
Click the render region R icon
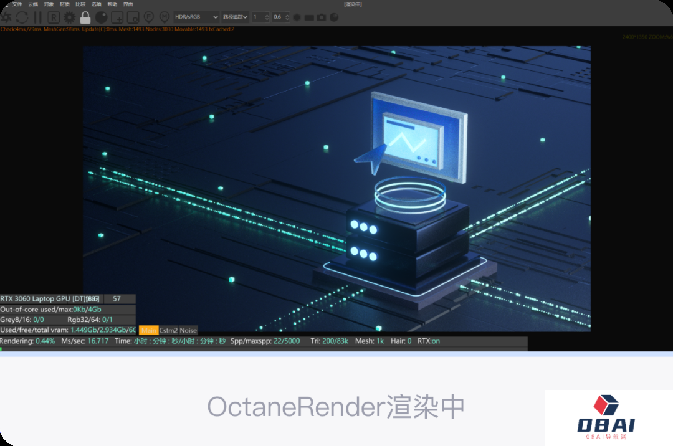(54, 17)
